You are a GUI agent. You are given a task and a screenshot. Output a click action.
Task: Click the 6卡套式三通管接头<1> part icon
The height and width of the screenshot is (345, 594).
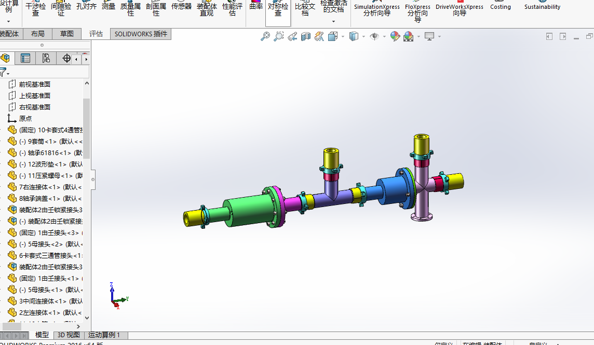pyautogui.click(x=12, y=255)
